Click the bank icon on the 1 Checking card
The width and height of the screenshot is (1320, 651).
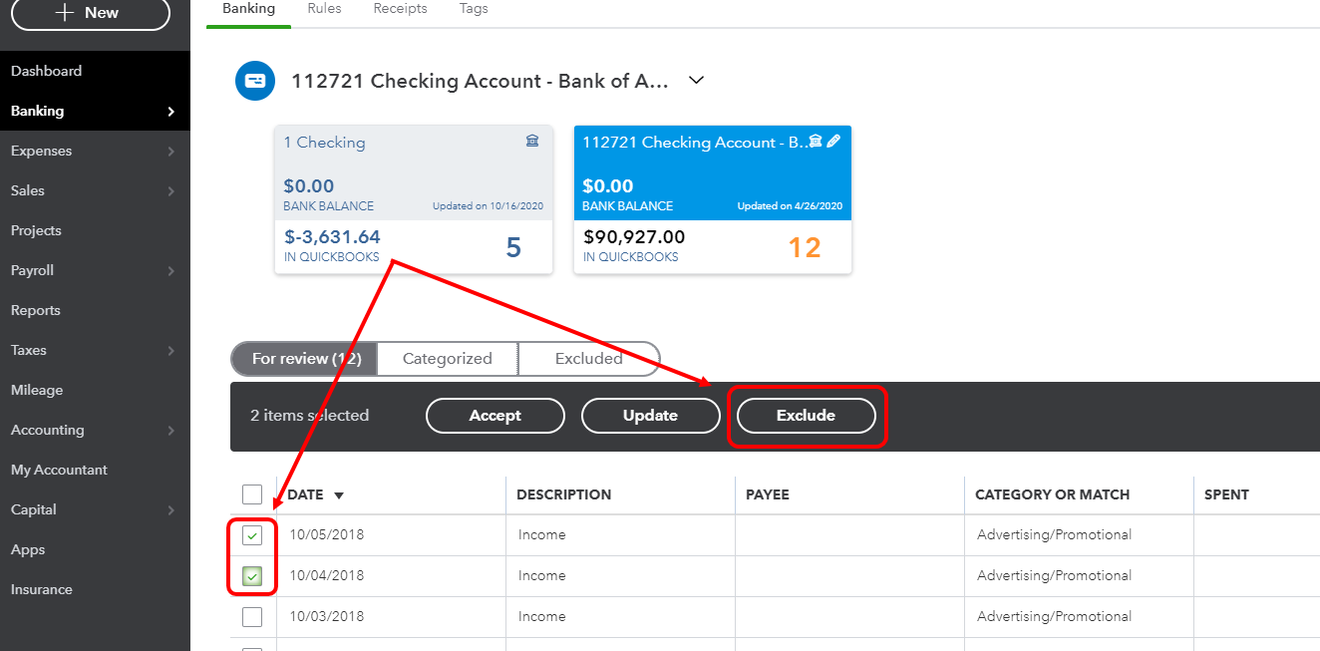click(532, 142)
